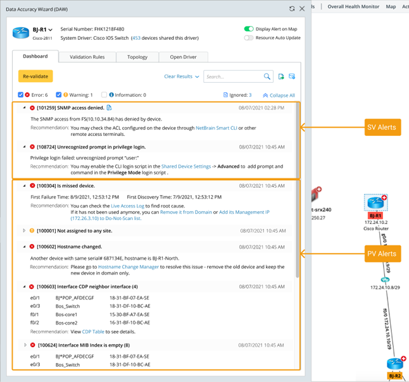Click the Re-validate button
409x382 pixels.
(35, 76)
